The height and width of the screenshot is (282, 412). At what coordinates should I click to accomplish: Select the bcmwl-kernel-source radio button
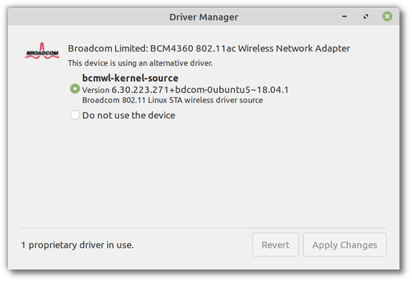75,89
